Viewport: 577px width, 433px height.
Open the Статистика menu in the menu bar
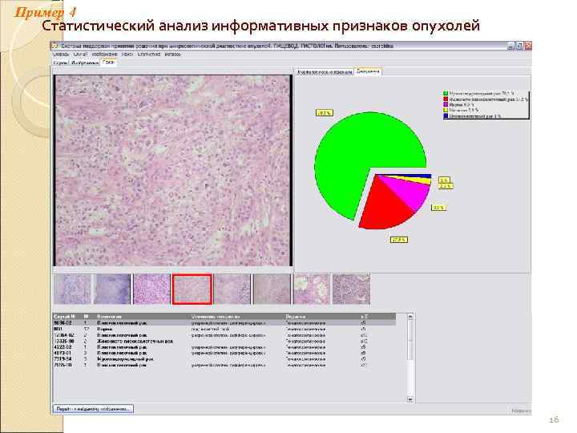click(149, 55)
